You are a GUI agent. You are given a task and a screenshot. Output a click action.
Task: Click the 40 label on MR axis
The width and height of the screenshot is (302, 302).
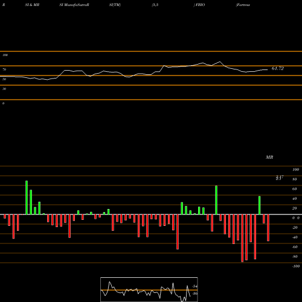295,199
